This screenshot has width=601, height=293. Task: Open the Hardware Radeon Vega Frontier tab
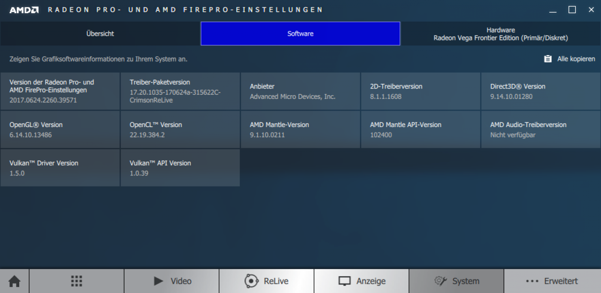tap(501, 34)
